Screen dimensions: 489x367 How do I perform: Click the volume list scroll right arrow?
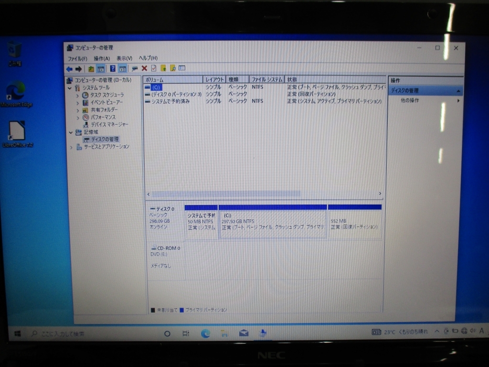coord(380,194)
